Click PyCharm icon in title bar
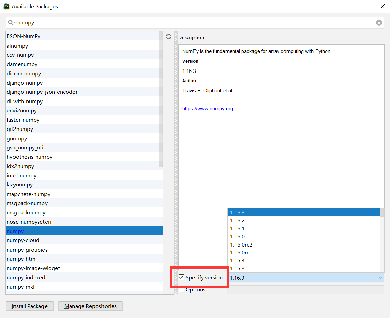The image size is (390, 318). (x=6, y=6)
